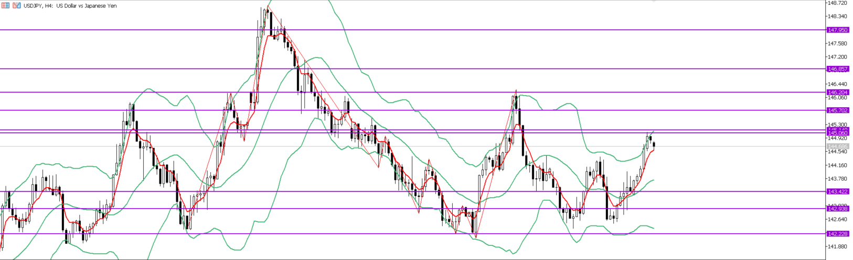Screen dimensions: 853x260
Task: Select the most recent candlestick on chart
Action: tap(654, 145)
